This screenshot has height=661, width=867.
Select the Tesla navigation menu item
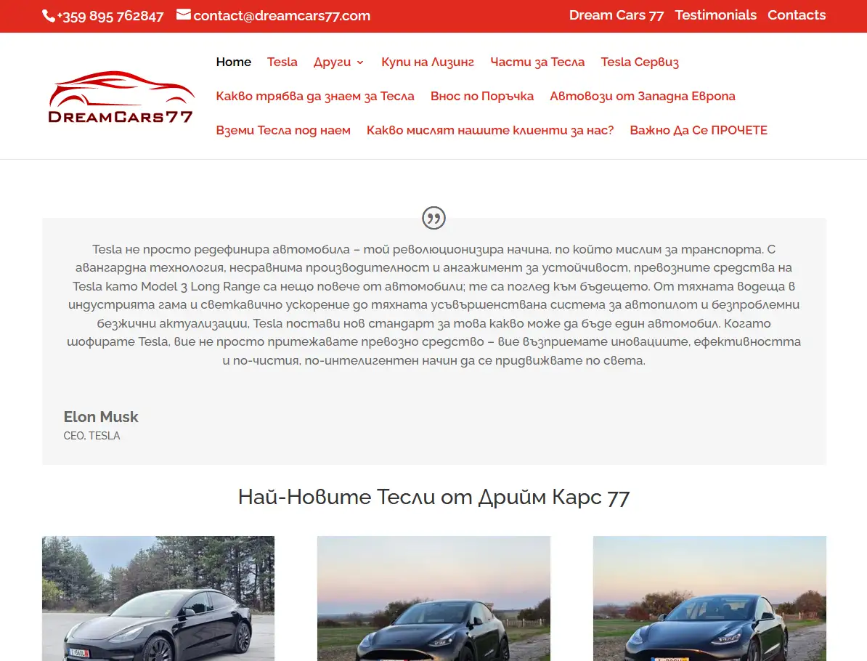pos(282,62)
